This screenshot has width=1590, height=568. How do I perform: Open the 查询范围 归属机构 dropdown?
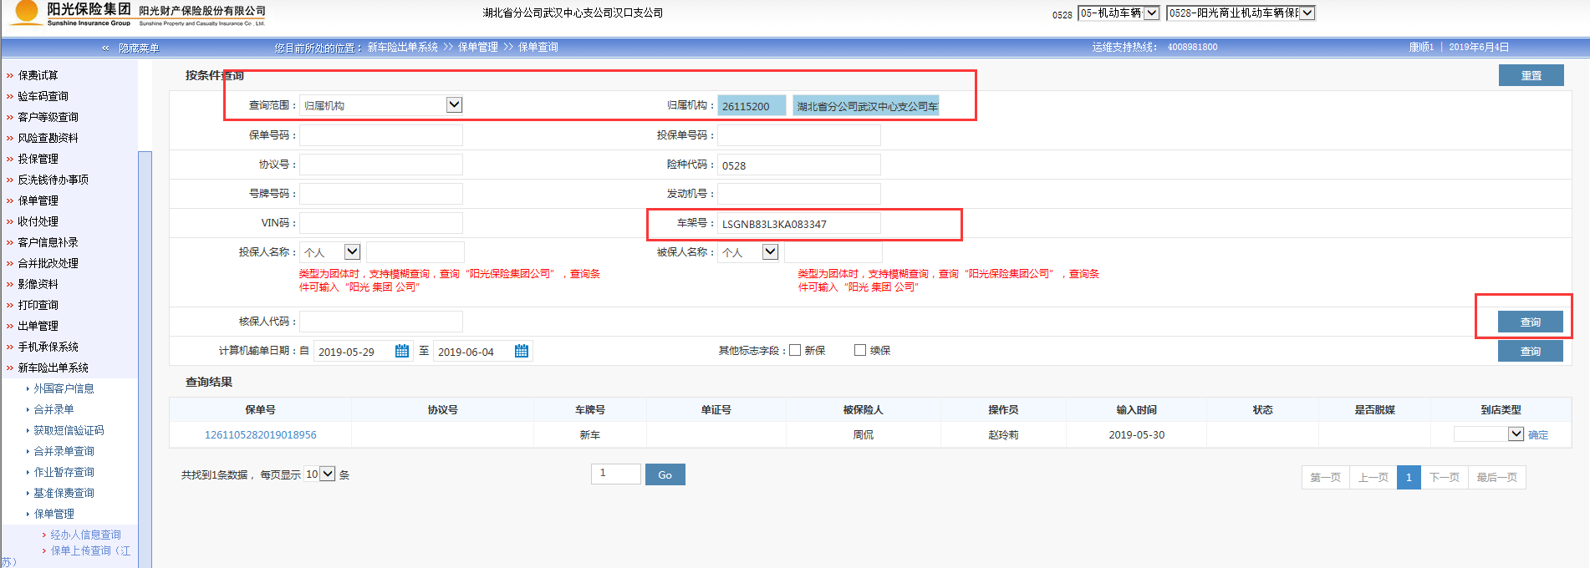(x=381, y=105)
